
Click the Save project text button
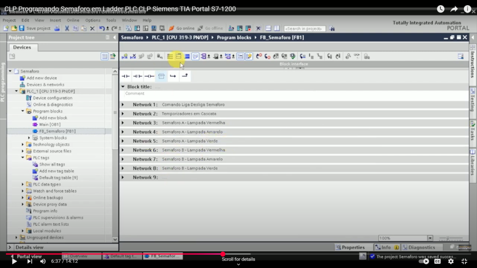click(x=38, y=28)
